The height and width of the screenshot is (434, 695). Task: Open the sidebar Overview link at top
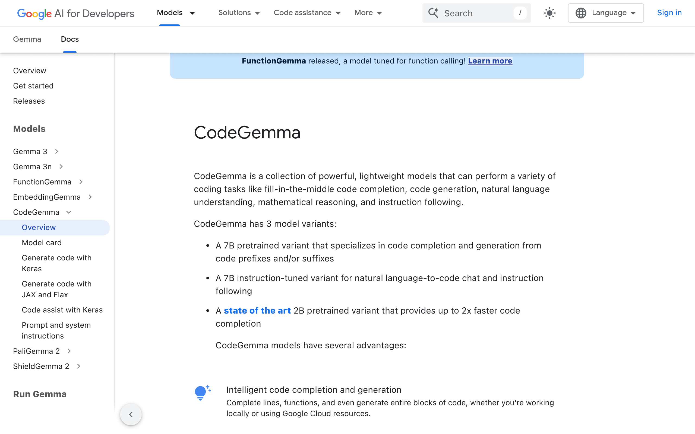click(x=30, y=71)
